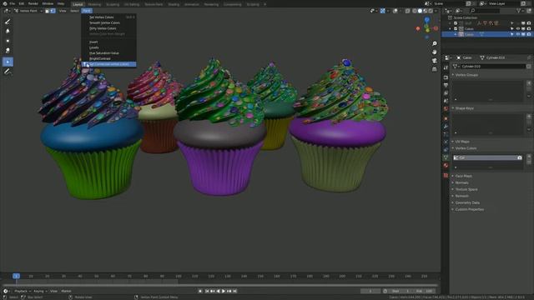Choose Dirty Vertex Colors menu entry

coord(109,28)
